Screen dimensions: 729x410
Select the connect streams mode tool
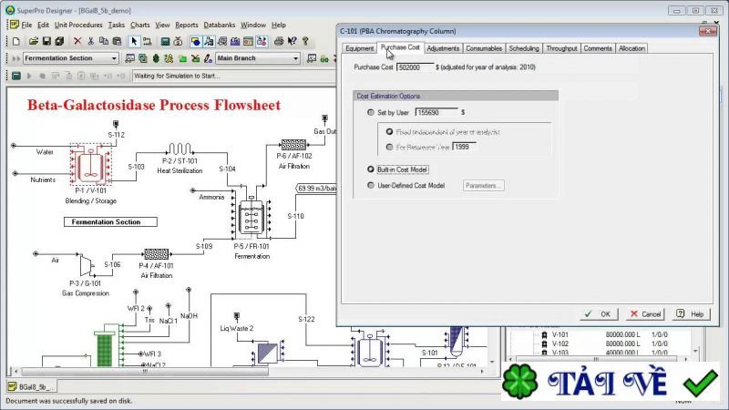(148, 41)
